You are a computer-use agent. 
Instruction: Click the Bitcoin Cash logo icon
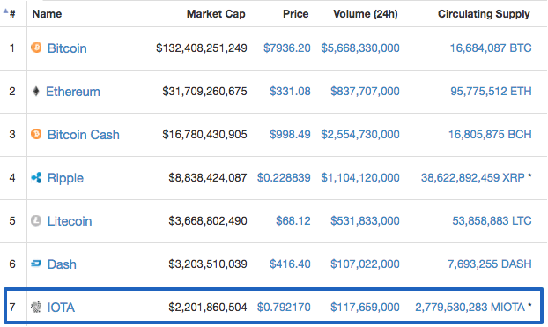(36, 134)
